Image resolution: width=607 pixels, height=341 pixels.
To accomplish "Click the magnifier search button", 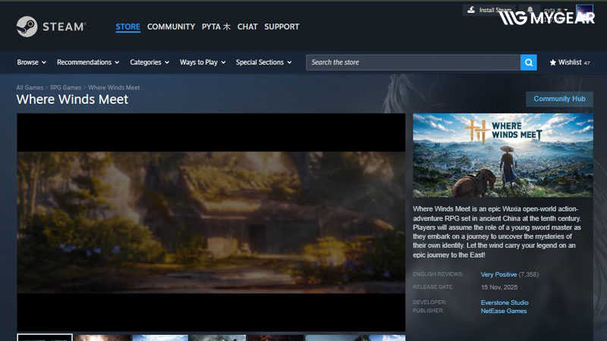I will (x=528, y=63).
